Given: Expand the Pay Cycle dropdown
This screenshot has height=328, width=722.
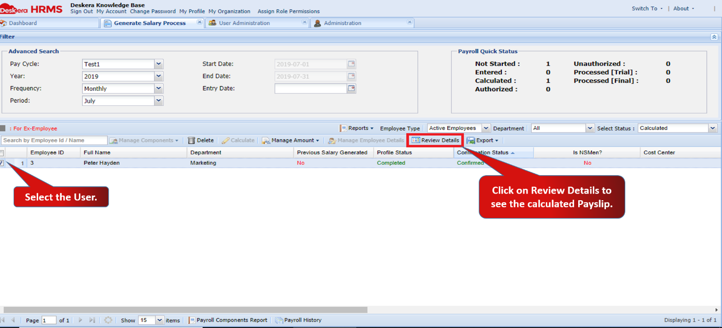Looking at the screenshot, I should [x=159, y=64].
